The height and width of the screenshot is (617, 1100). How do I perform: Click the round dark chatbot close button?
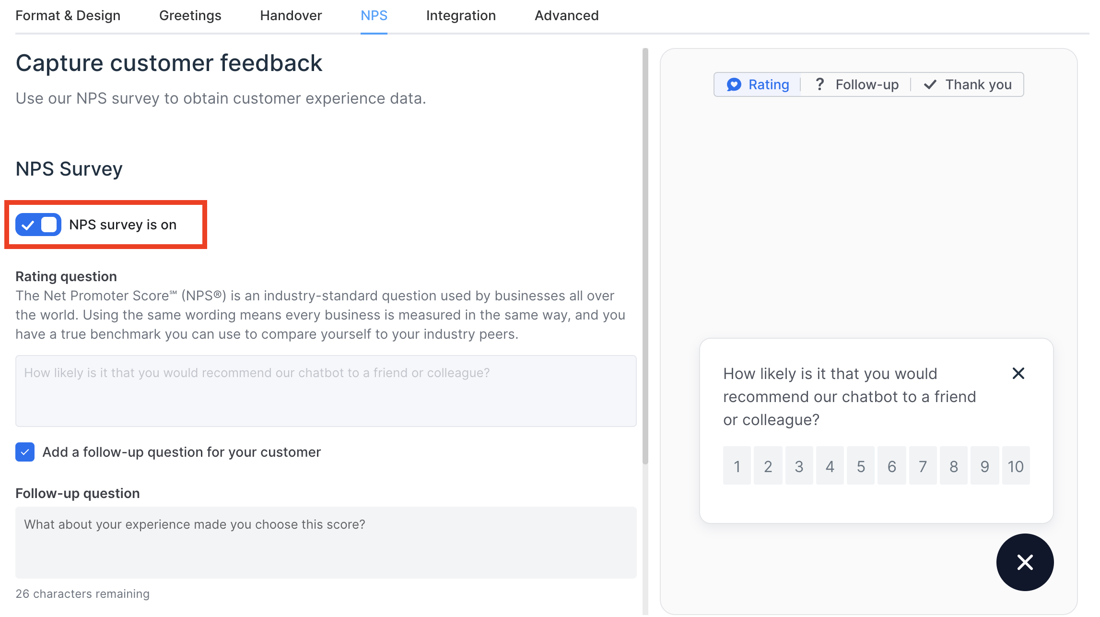pos(1025,562)
